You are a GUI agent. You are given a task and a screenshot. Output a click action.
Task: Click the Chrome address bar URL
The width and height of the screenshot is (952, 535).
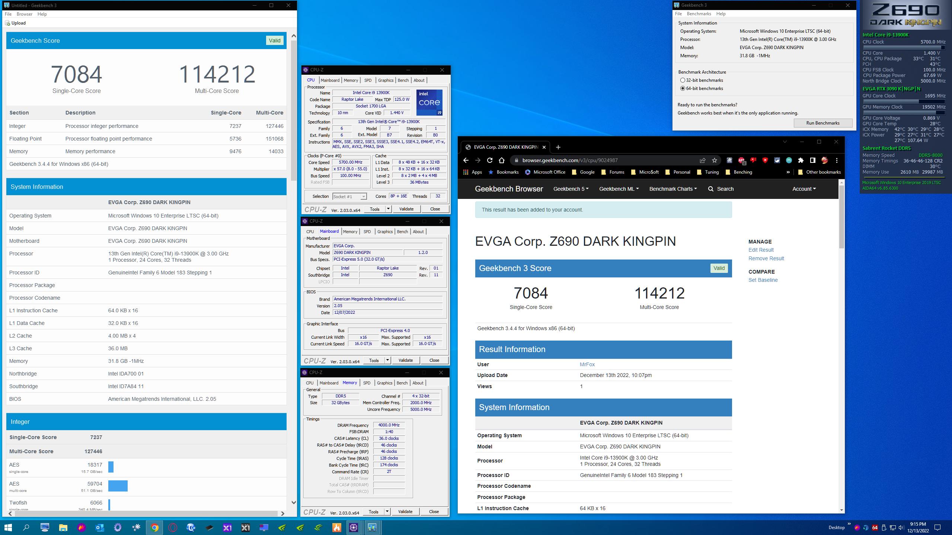[x=570, y=161]
